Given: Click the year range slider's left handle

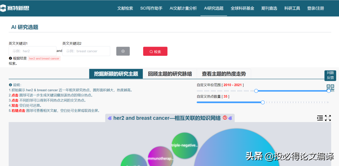Looking at the screenshot, I should [256, 91].
